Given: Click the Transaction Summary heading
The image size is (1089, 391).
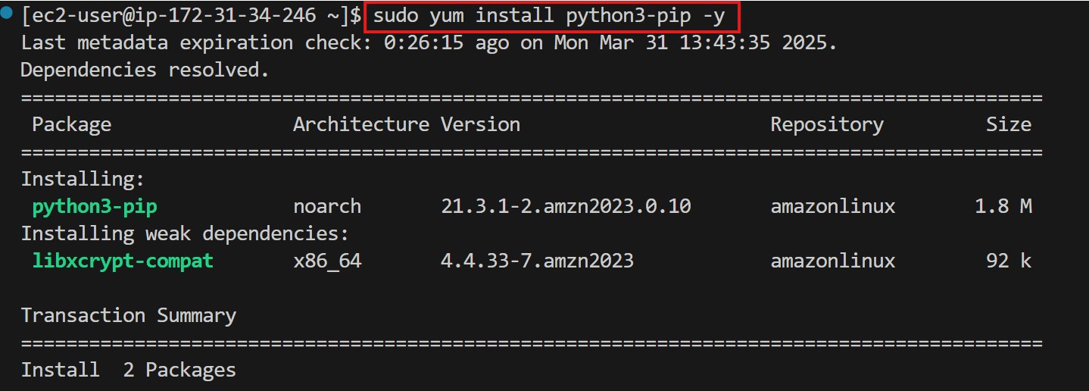Looking at the screenshot, I should pos(128,316).
